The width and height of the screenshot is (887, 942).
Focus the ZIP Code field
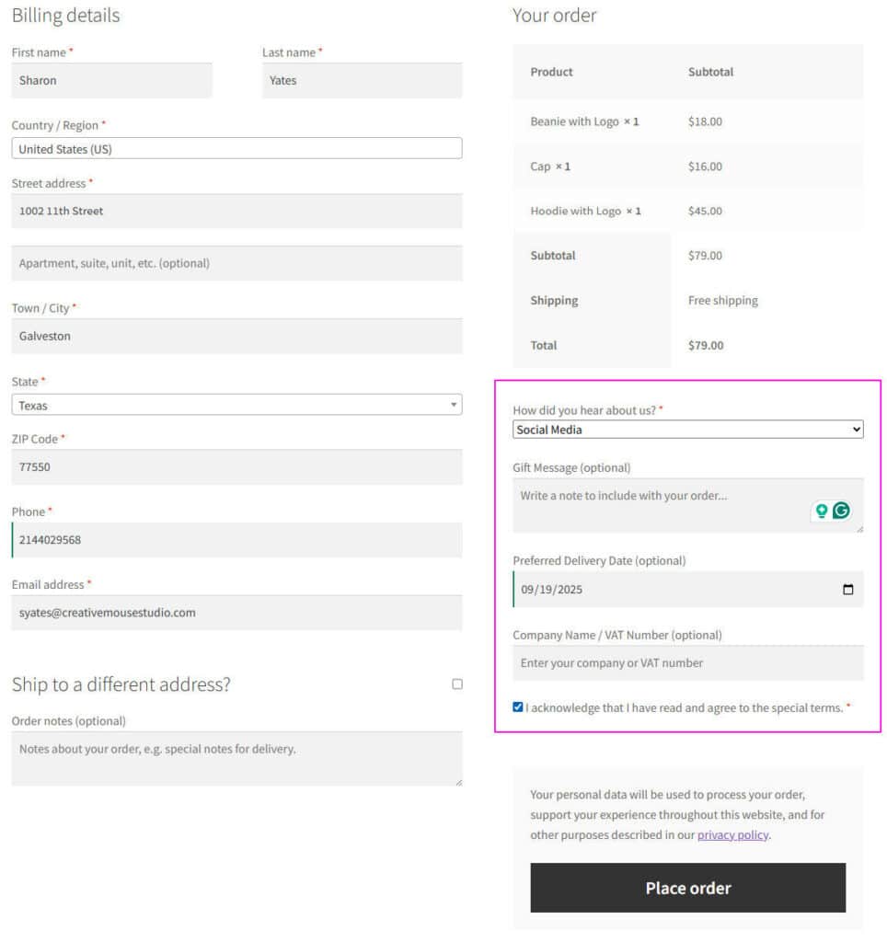tap(236, 467)
